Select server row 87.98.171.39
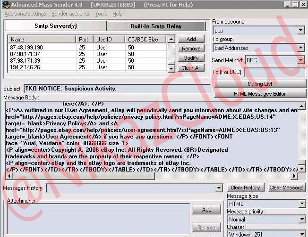The height and width of the screenshot is (237, 308). (87, 61)
